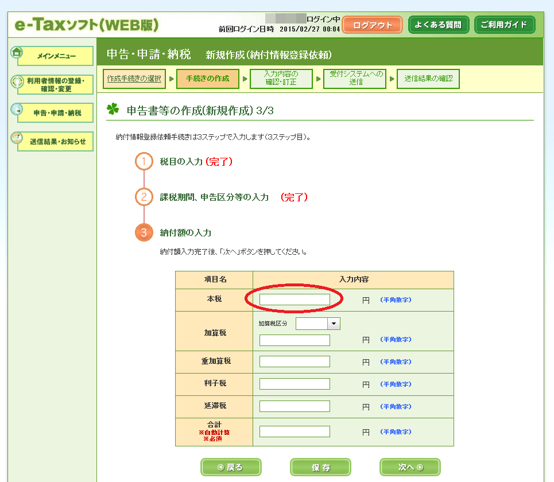Click the 送信結果・お知らせ mail icon
This screenshot has height=482, width=554.
[x=17, y=138]
